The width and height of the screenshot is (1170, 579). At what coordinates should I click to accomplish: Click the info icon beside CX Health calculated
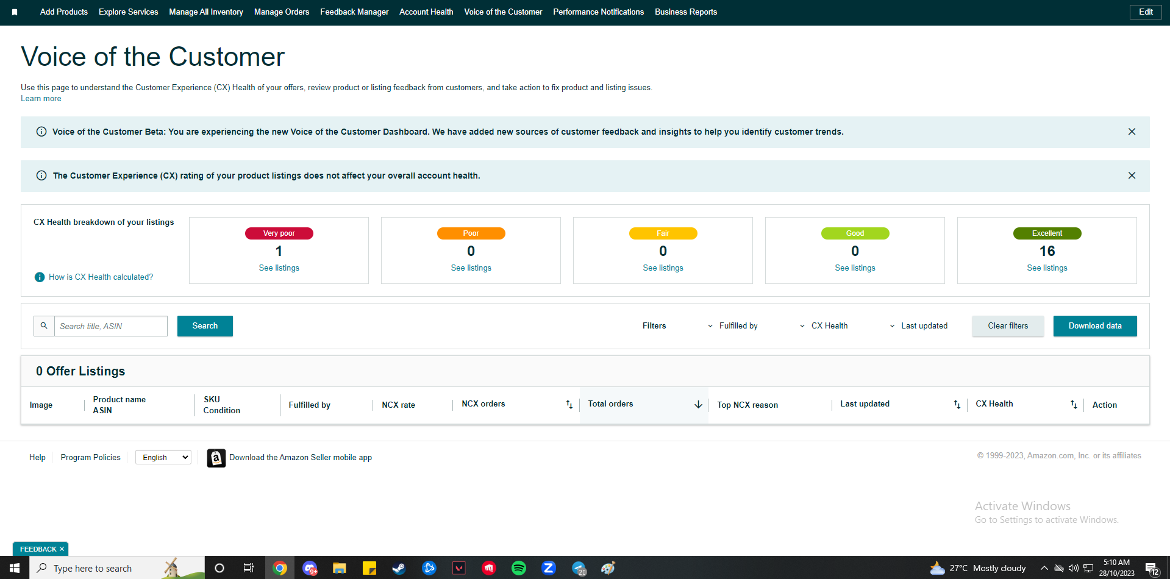pyautogui.click(x=40, y=277)
